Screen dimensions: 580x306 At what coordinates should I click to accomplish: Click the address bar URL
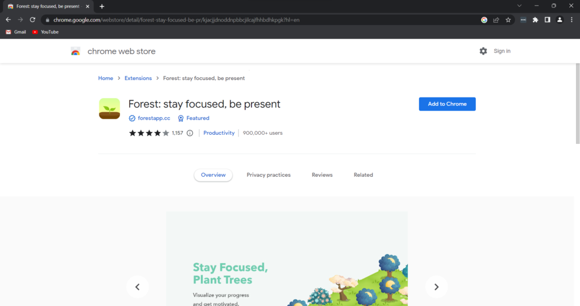pos(177,20)
